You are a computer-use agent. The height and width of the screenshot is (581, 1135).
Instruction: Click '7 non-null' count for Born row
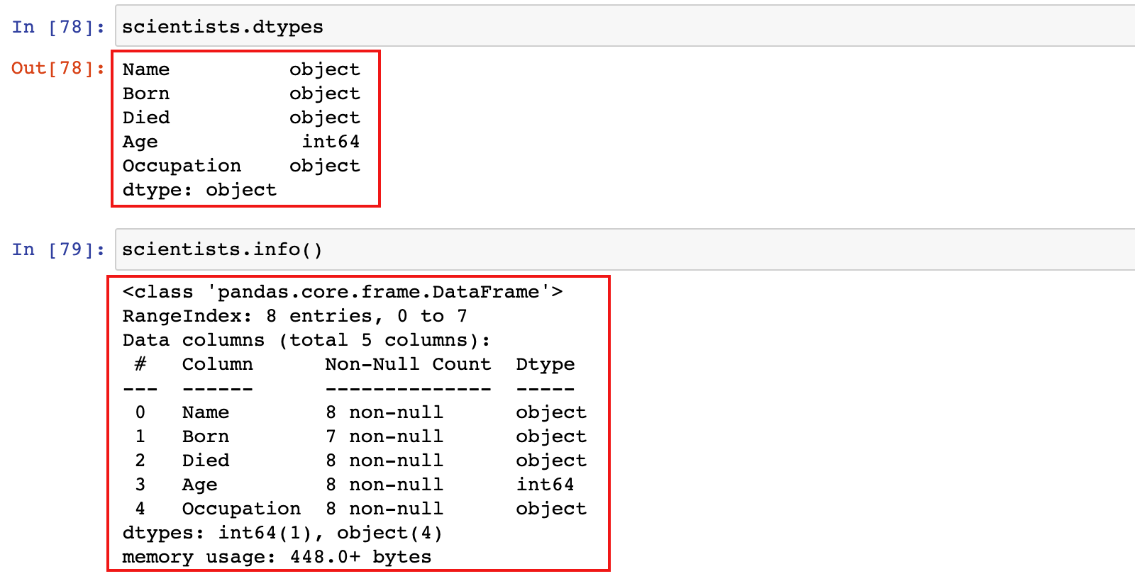384,436
